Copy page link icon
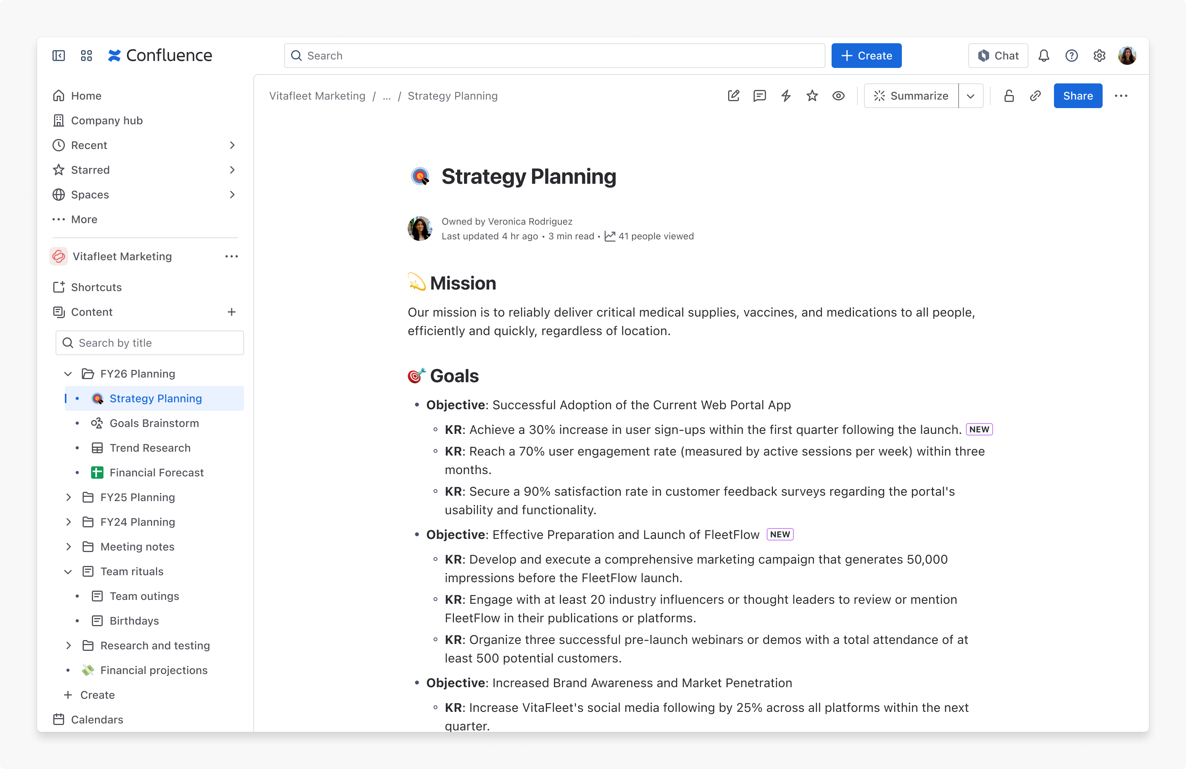This screenshot has width=1186, height=769. pyautogui.click(x=1035, y=96)
